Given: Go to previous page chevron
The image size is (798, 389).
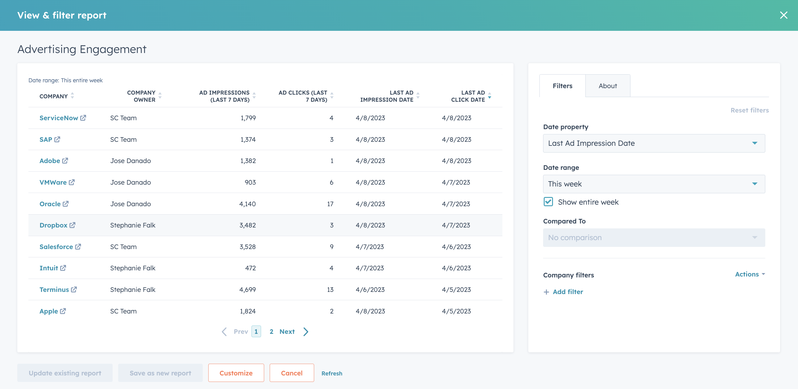Looking at the screenshot, I should (224, 332).
